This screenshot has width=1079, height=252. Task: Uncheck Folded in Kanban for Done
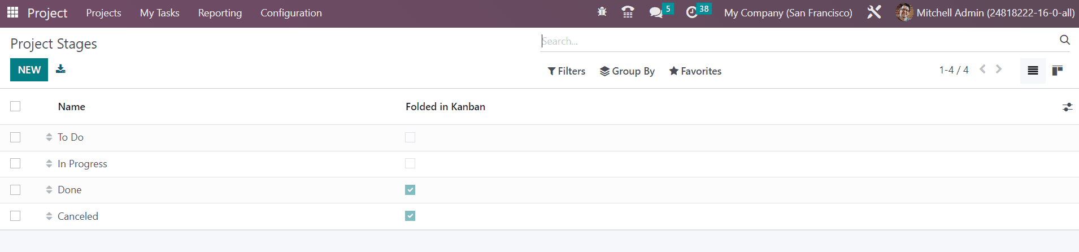[410, 190]
